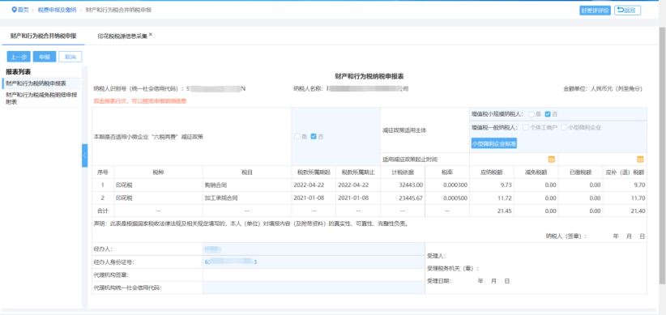Click the 申报 submit button
This screenshot has width=666, height=315.
point(45,57)
